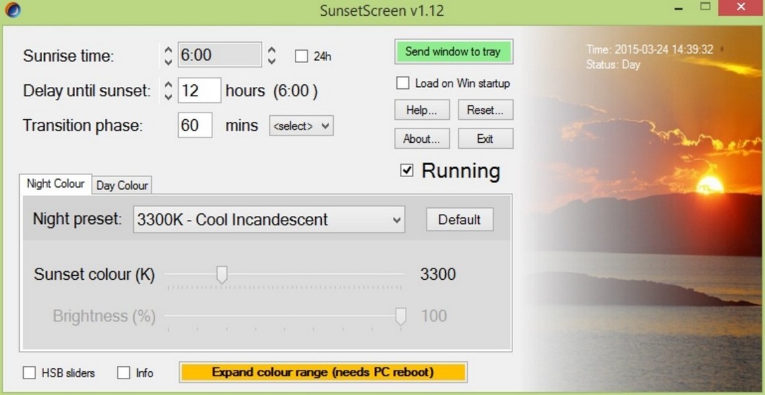Open the About dialog

coord(421,139)
